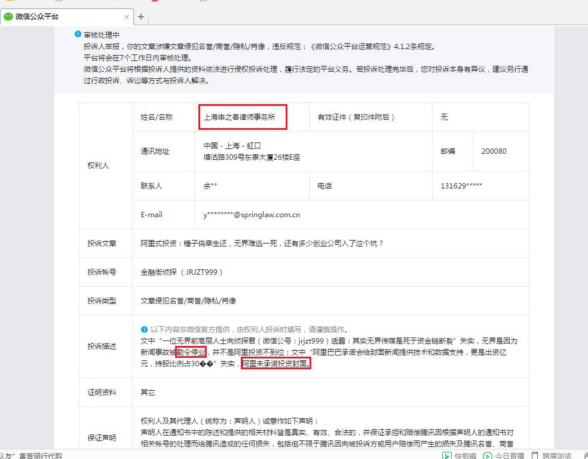
Task: Select the account 金融街侦探（JRJZT999）
Action: coord(182,272)
